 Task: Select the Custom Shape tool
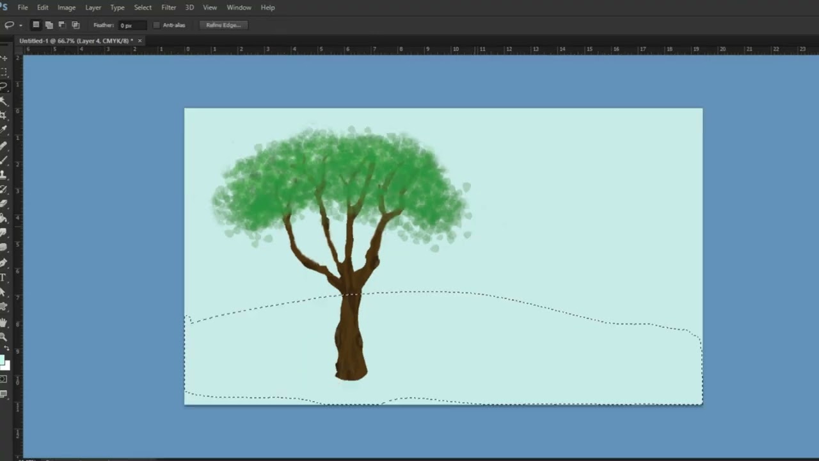(3, 307)
